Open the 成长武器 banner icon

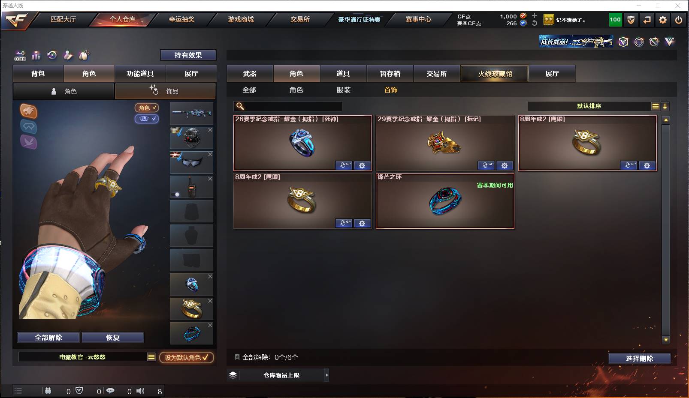(576, 42)
